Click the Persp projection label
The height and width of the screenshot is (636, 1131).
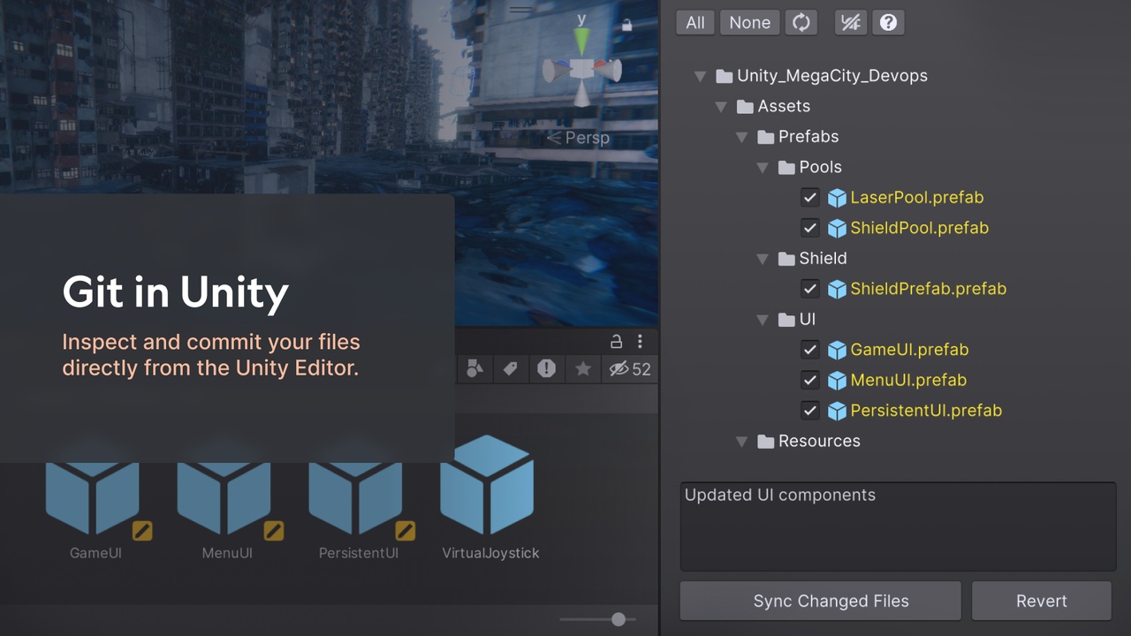[x=587, y=138]
